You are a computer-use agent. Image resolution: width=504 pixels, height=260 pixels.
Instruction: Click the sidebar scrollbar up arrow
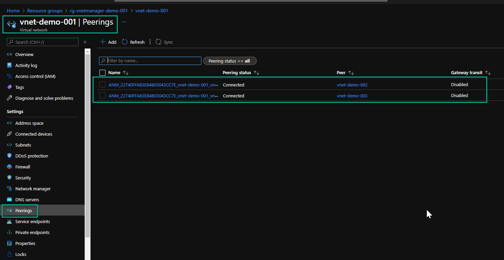(87, 52)
